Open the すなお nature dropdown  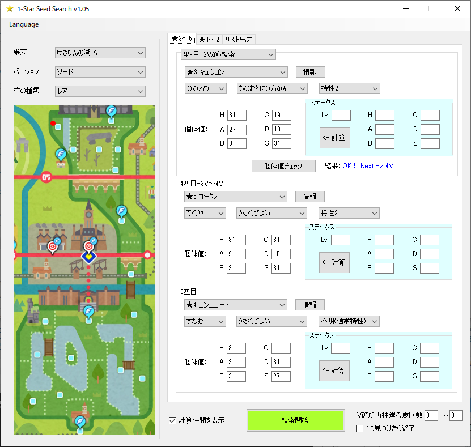205,321
